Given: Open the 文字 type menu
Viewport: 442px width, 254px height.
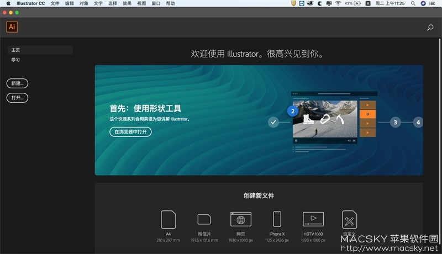Looking at the screenshot, I should click(x=98, y=3).
